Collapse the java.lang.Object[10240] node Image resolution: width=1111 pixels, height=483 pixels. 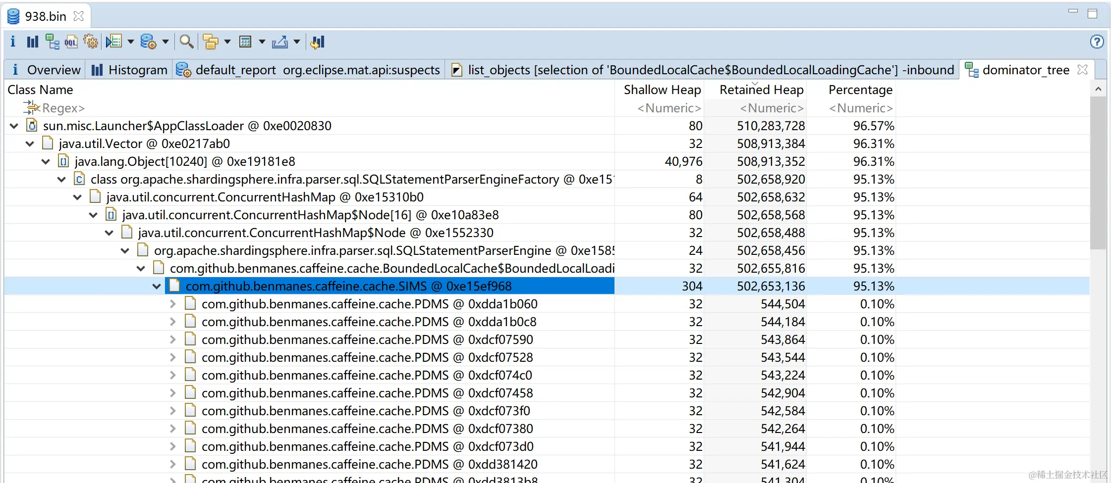pyautogui.click(x=46, y=162)
